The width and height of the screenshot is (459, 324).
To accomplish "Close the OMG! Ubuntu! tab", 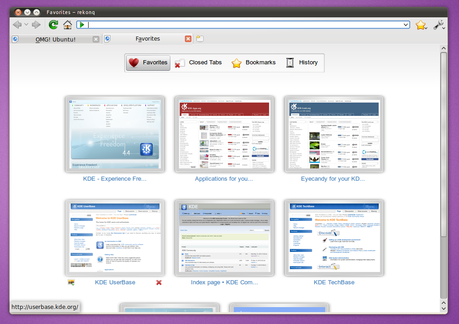I will (96, 39).
